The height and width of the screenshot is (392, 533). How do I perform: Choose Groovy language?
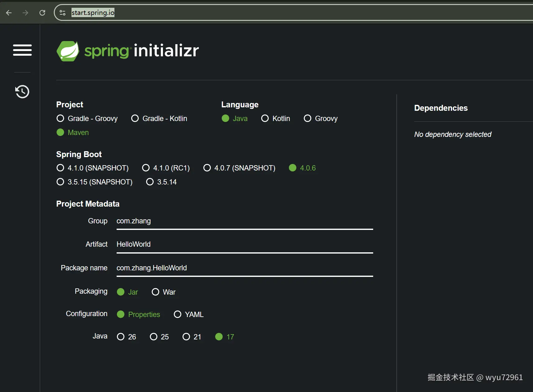[321, 119]
